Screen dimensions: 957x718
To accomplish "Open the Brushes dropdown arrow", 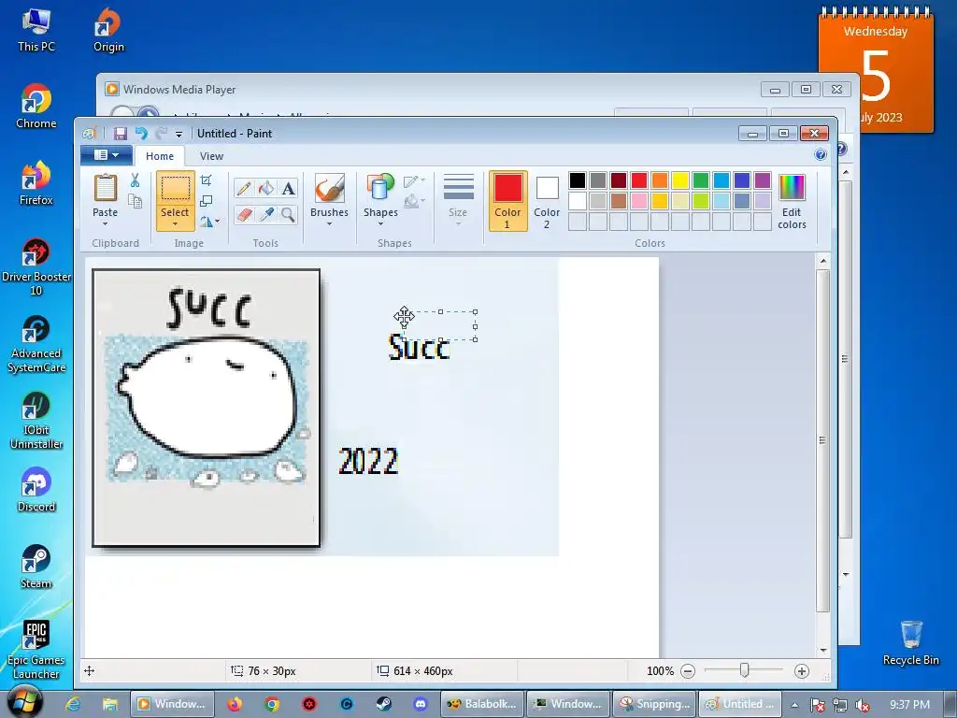I will [329, 224].
